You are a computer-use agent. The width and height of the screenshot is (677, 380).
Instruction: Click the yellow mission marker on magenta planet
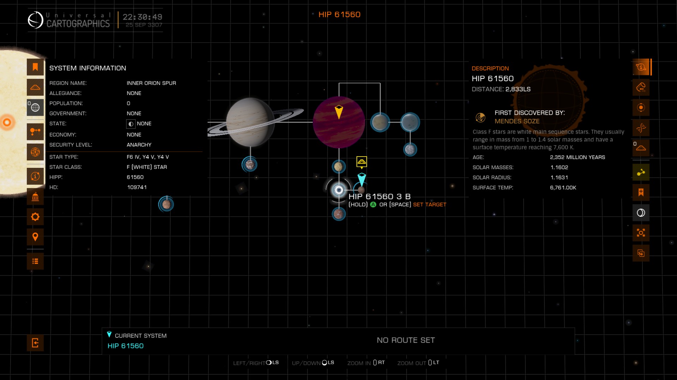(339, 112)
